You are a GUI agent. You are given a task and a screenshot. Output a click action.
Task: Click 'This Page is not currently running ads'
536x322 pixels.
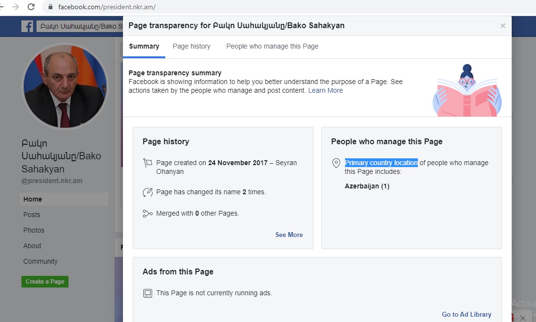[214, 293]
